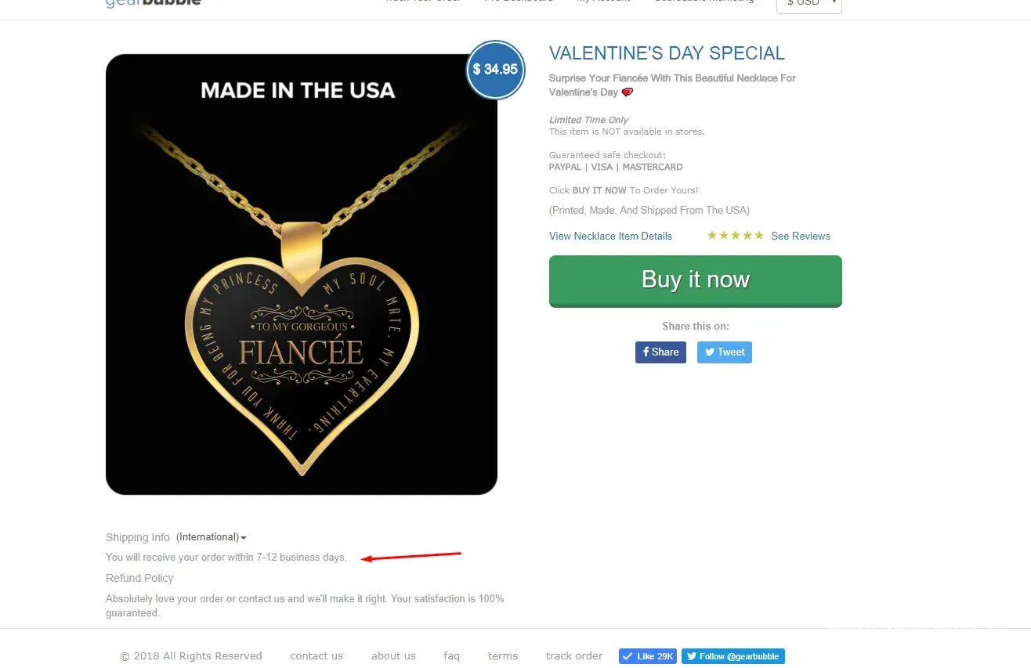
Task: Click the $34.95 price badge
Action: (495, 70)
